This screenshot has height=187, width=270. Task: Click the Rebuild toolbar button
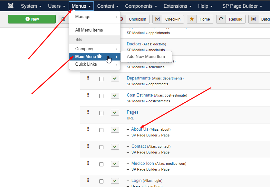pyautogui.click(x=231, y=19)
